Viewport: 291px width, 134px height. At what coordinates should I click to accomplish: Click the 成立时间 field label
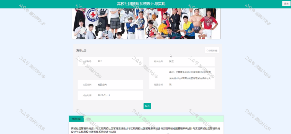point(87,95)
